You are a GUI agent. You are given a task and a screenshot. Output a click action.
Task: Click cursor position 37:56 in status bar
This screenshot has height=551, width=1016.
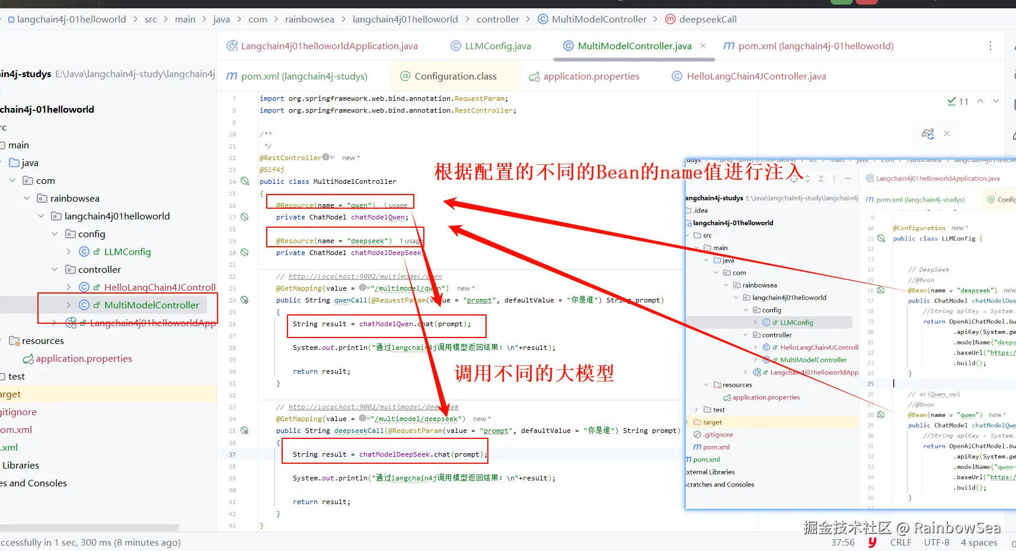click(842, 542)
